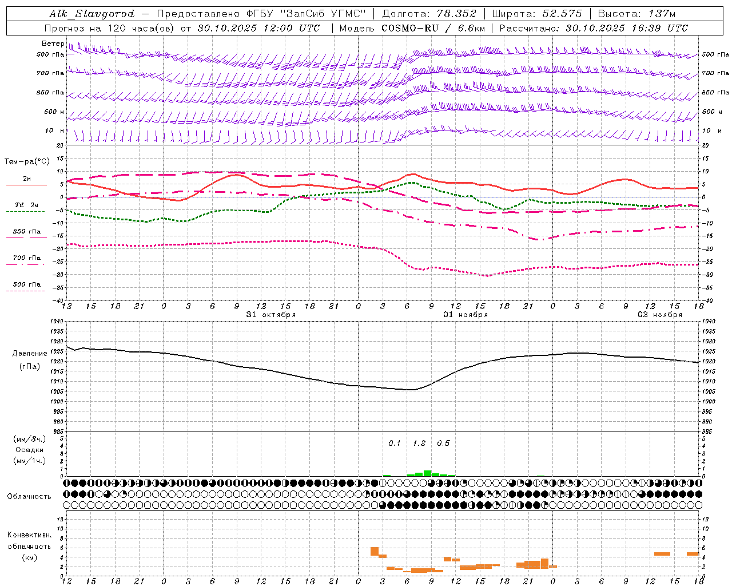Click the calculation time "Рассчитано: 30.10.2025 16:39 UTC"
The image size is (732, 586).
pos(594,28)
